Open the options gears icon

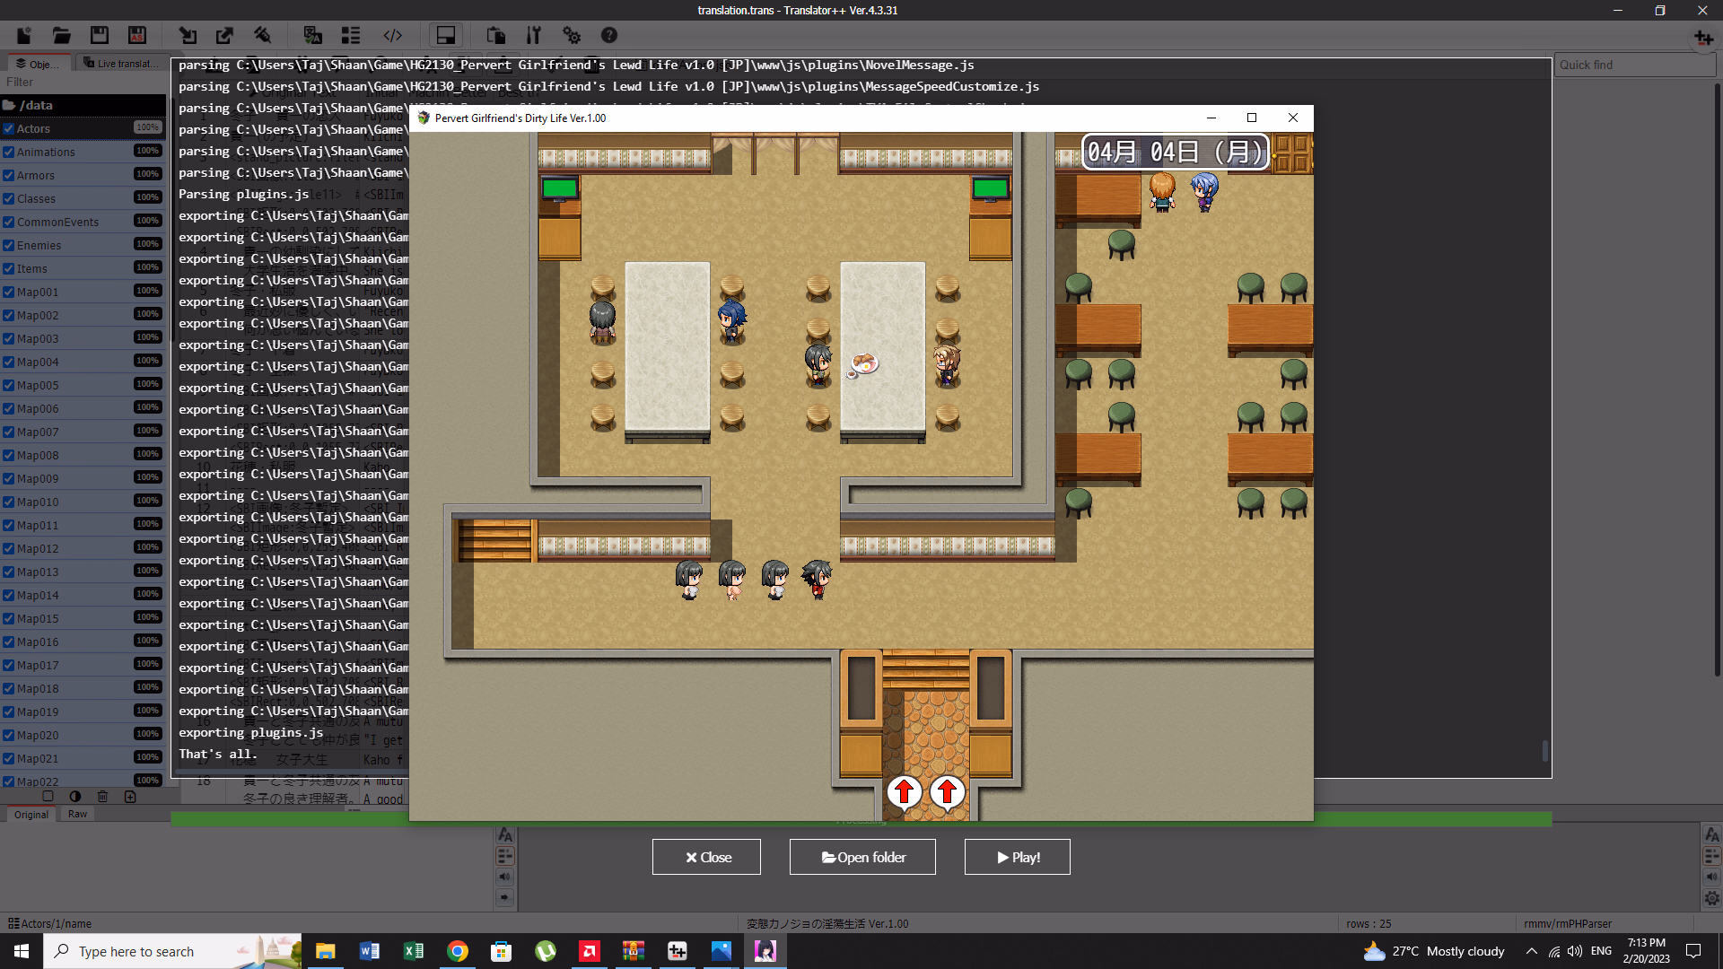pyautogui.click(x=572, y=36)
